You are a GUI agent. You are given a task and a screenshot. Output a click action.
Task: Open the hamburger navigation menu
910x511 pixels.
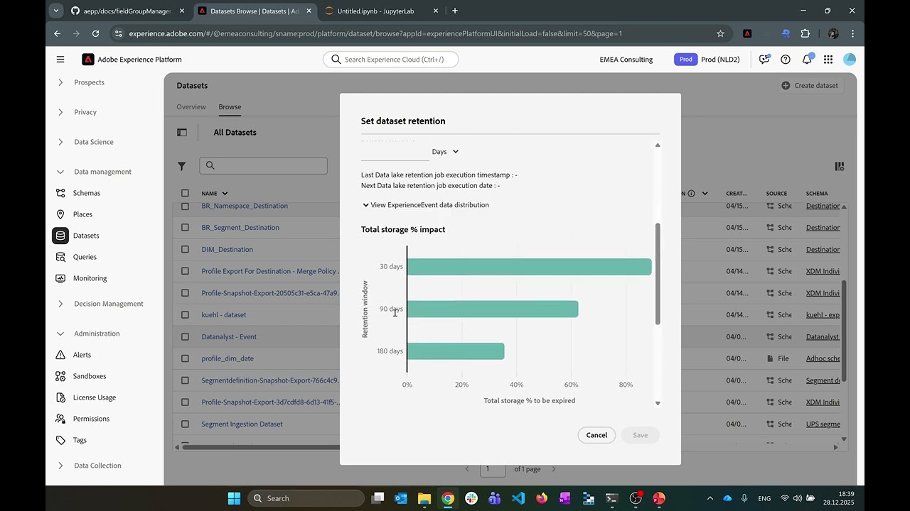pyautogui.click(x=60, y=60)
